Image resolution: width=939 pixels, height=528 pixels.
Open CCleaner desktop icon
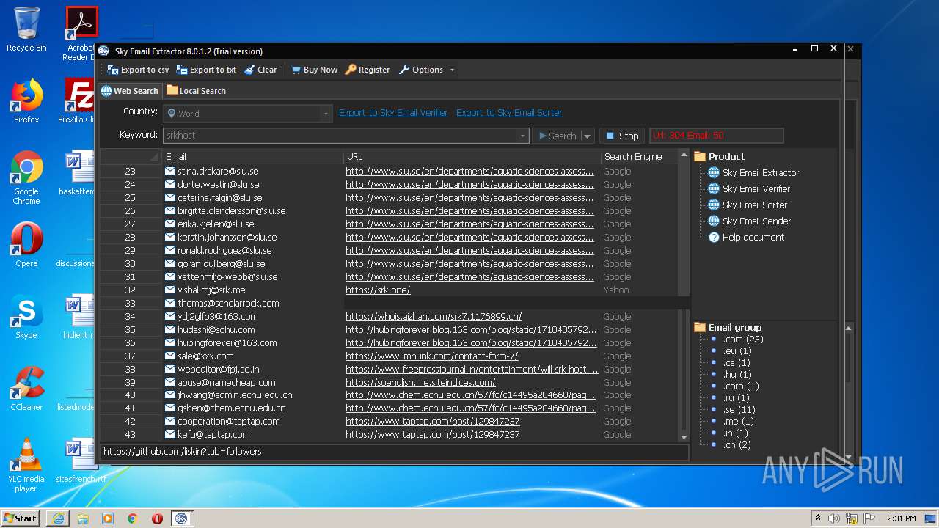(x=26, y=389)
